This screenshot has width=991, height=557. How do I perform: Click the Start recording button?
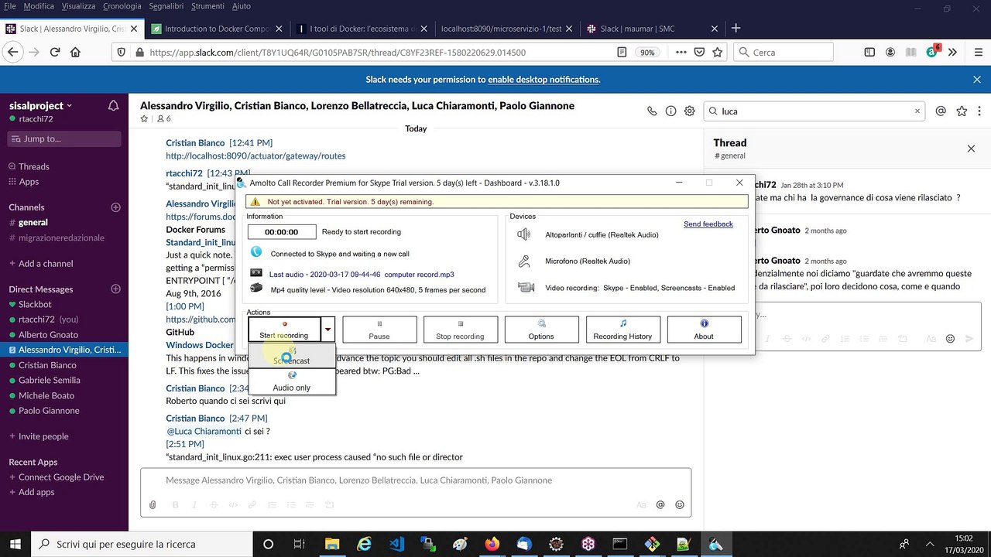(284, 330)
